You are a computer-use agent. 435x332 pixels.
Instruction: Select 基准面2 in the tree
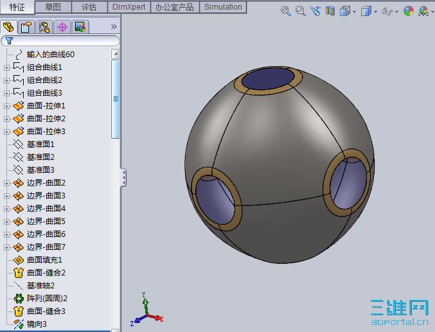tap(40, 157)
